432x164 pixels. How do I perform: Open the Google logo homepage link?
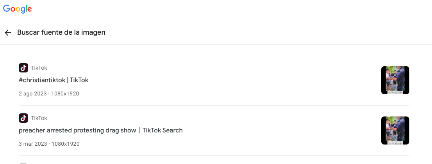[17, 9]
